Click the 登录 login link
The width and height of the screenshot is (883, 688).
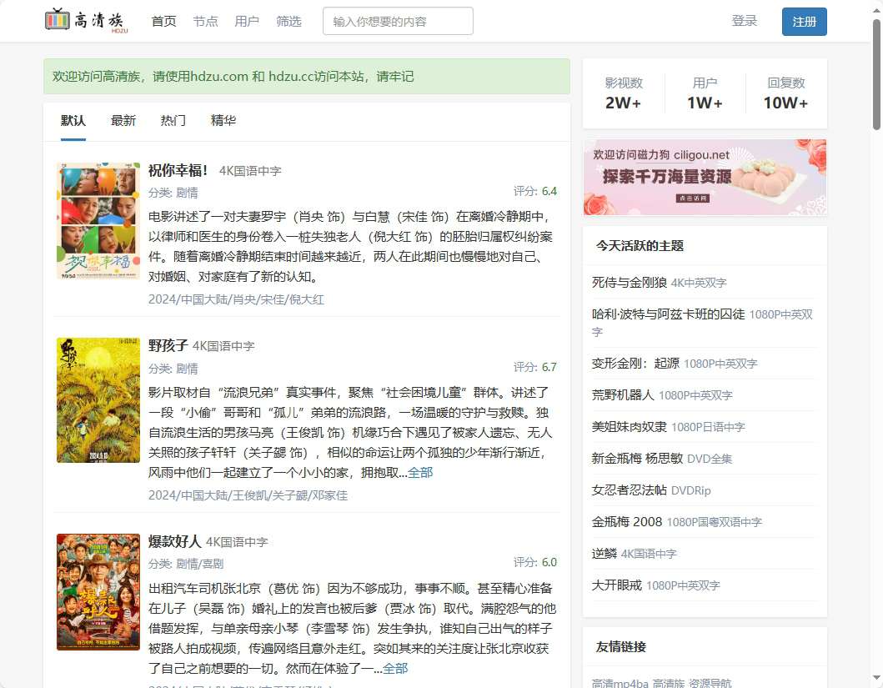coord(744,21)
